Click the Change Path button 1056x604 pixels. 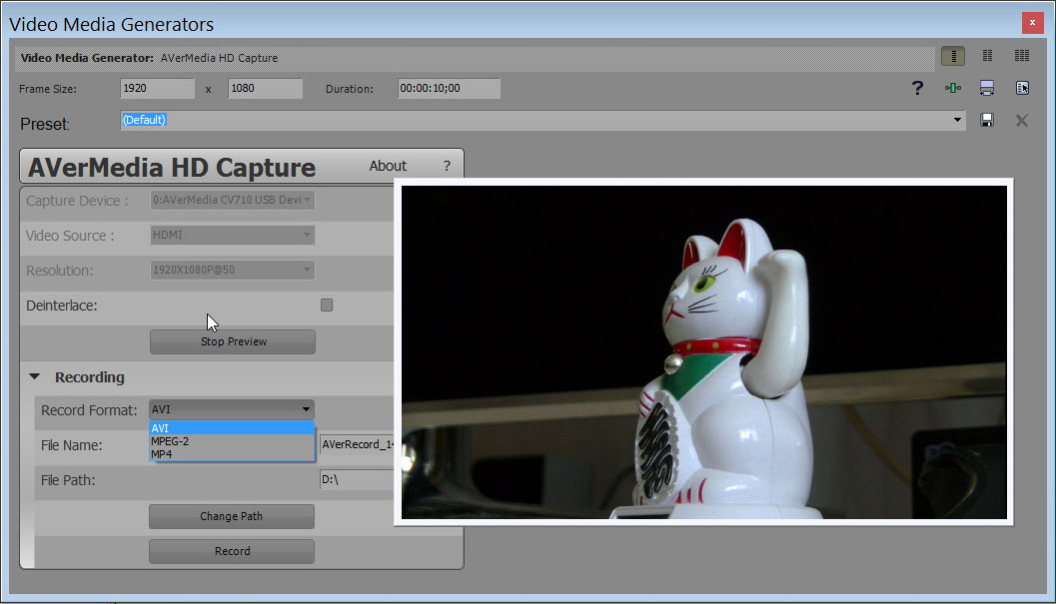coord(232,516)
